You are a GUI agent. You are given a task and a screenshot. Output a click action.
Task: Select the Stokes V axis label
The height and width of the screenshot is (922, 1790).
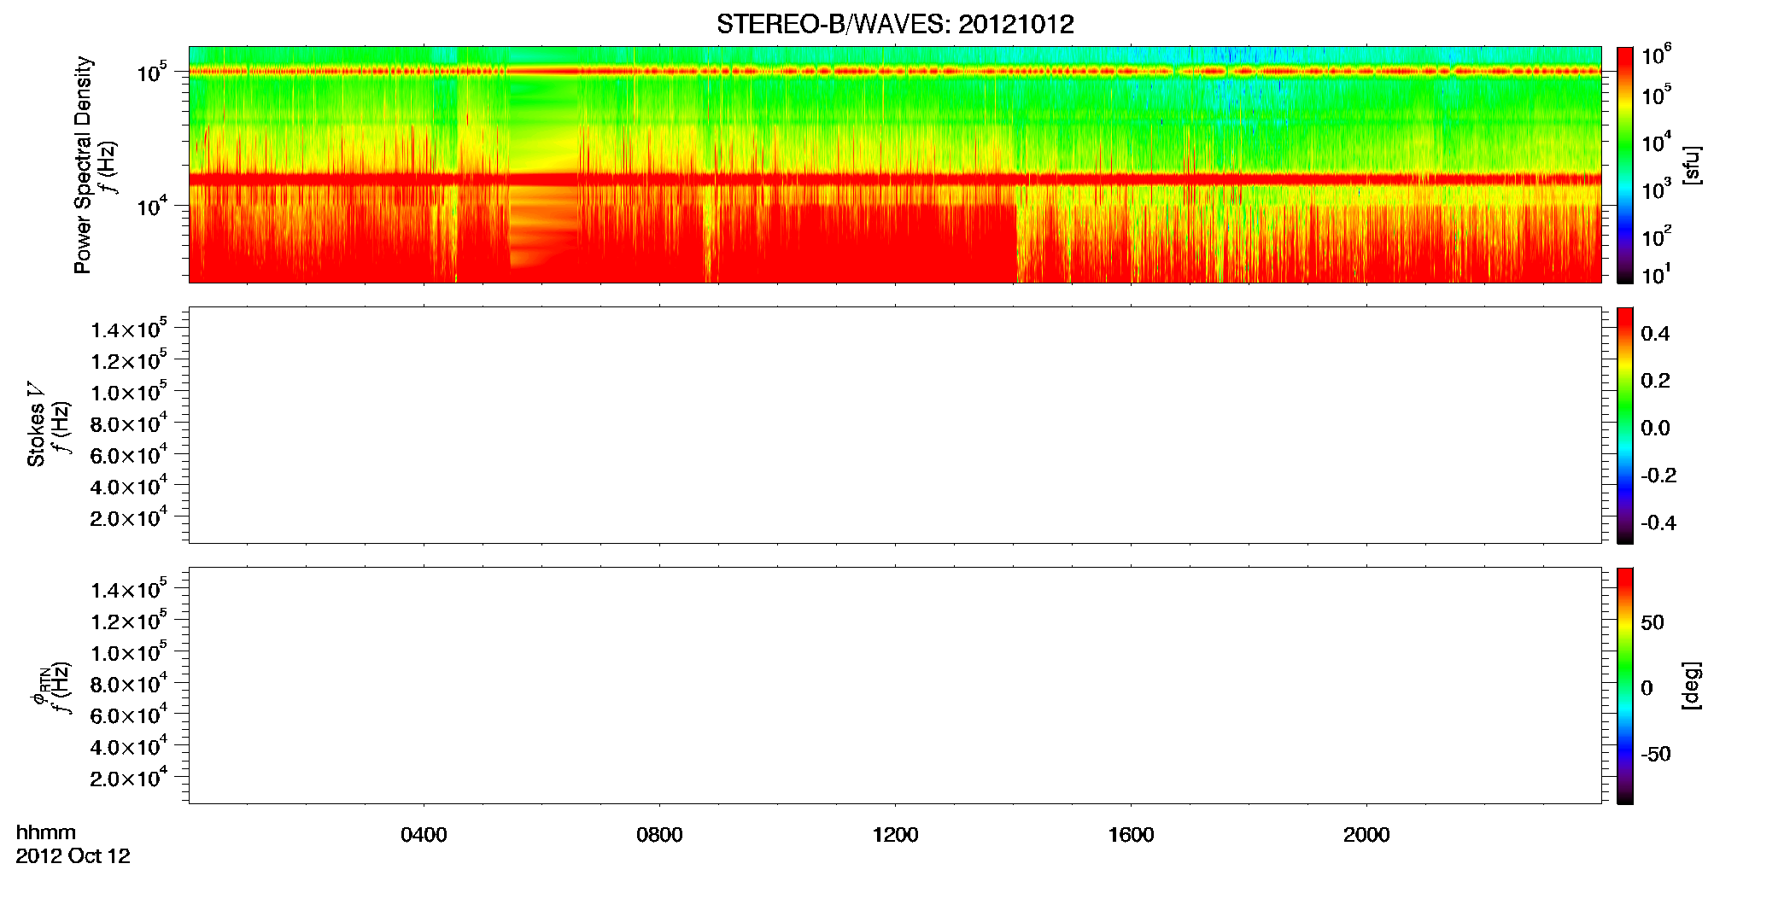tap(36, 424)
